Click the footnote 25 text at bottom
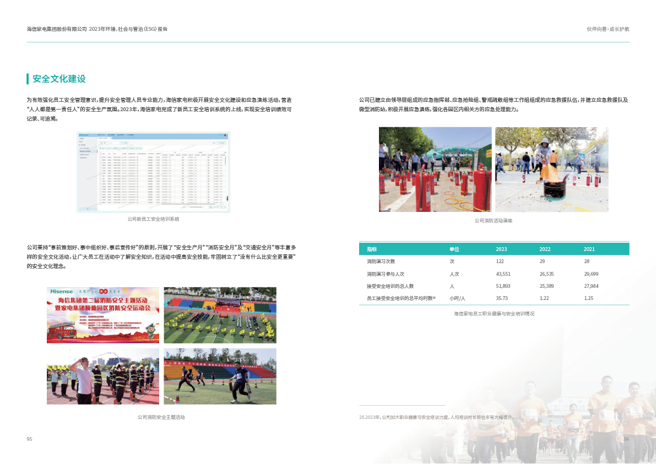656x464 pixels. tap(436, 418)
